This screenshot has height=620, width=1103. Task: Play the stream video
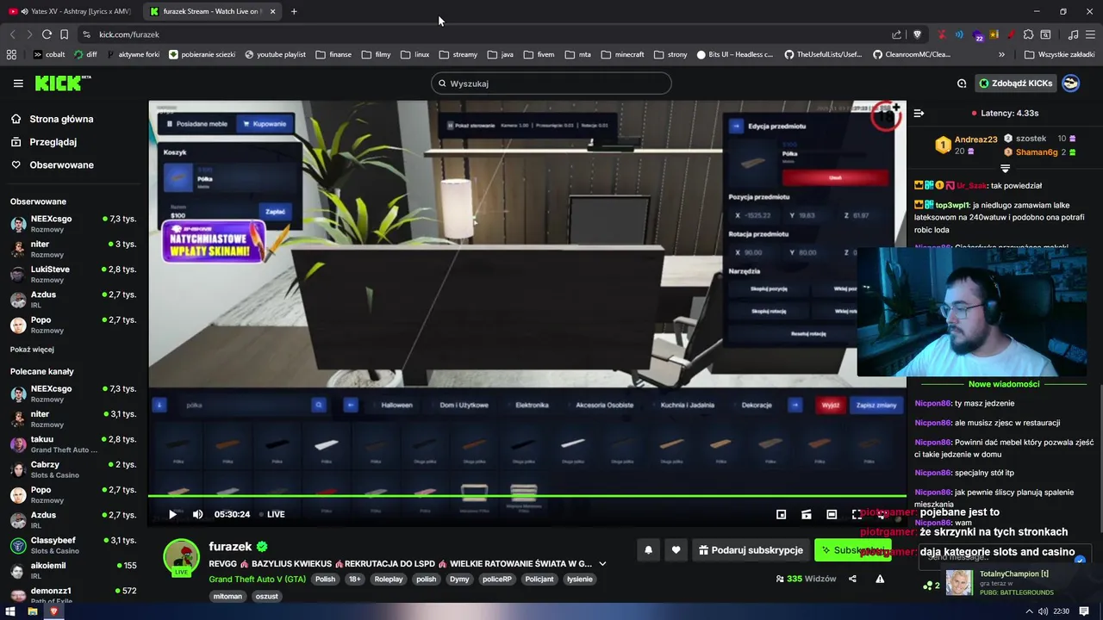tap(172, 514)
